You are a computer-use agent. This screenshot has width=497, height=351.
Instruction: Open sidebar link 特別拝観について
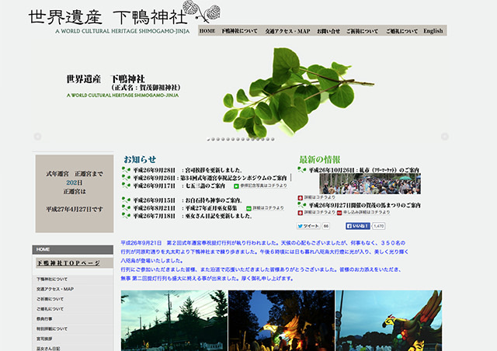pyautogui.click(x=52, y=328)
